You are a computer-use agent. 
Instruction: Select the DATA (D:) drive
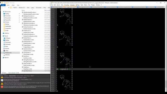coord(7,55)
